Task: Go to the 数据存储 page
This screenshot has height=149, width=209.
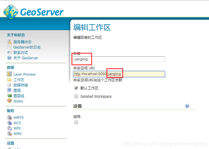Action: pyautogui.click(x=21, y=85)
